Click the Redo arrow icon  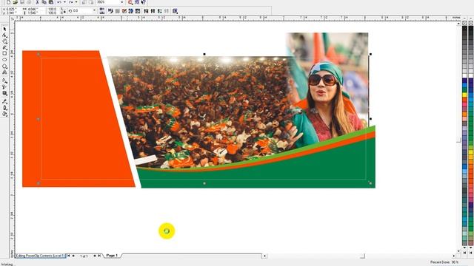pyautogui.click(x=71, y=2)
